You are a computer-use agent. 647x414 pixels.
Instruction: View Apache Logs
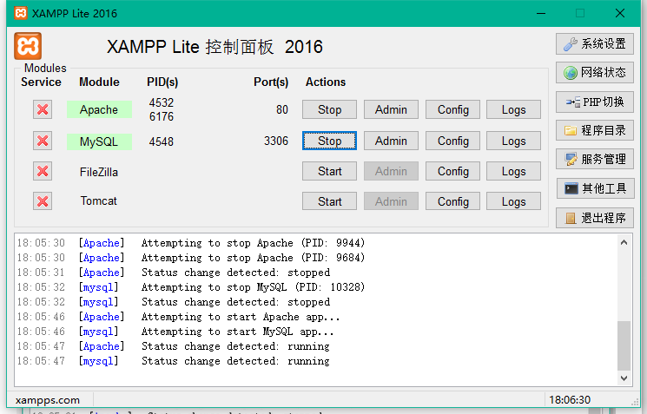[x=514, y=109]
